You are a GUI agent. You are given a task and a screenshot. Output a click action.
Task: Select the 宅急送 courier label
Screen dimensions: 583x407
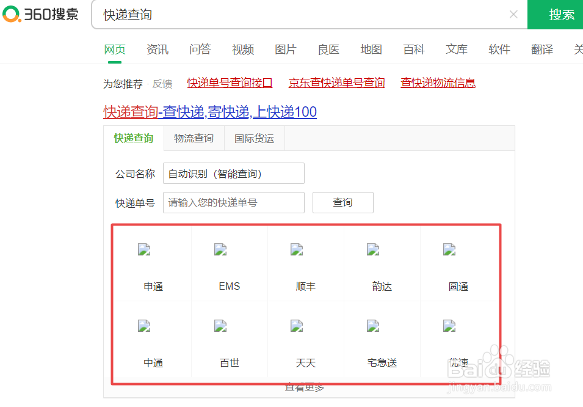(x=382, y=362)
